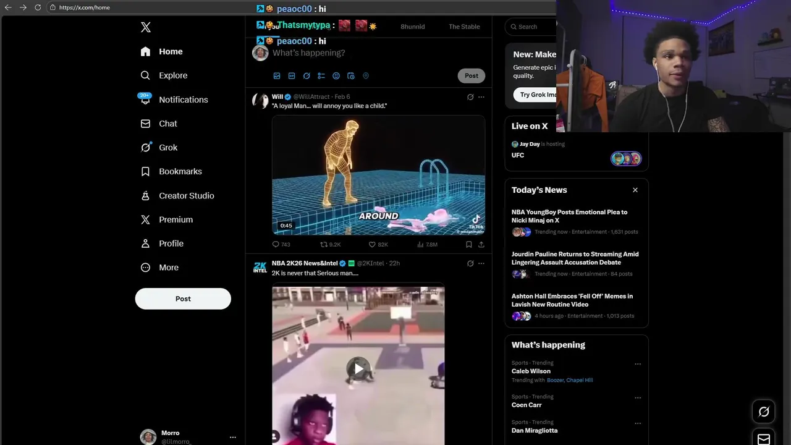The height and width of the screenshot is (445, 791).
Task: Click the Chapel Hill trending link
Action: coord(580,380)
